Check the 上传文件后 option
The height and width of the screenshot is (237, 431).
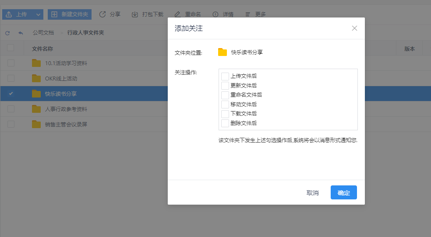coord(225,76)
